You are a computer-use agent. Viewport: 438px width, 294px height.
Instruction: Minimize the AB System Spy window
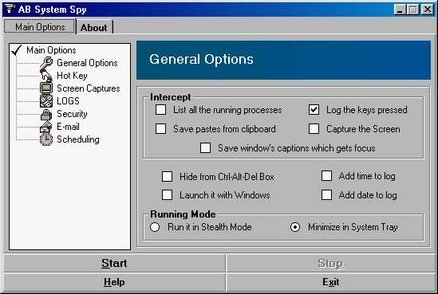point(400,10)
